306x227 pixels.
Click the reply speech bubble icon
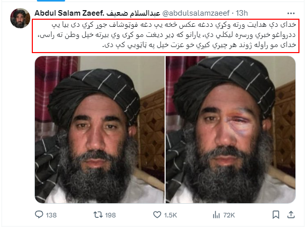pyautogui.click(x=39, y=214)
